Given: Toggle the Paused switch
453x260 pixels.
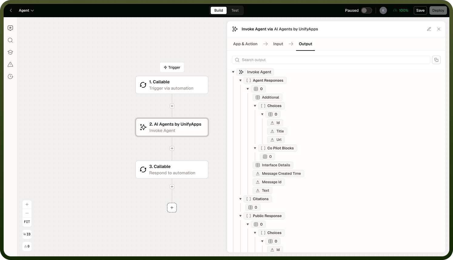Looking at the screenshot, I should pos(366,11).
